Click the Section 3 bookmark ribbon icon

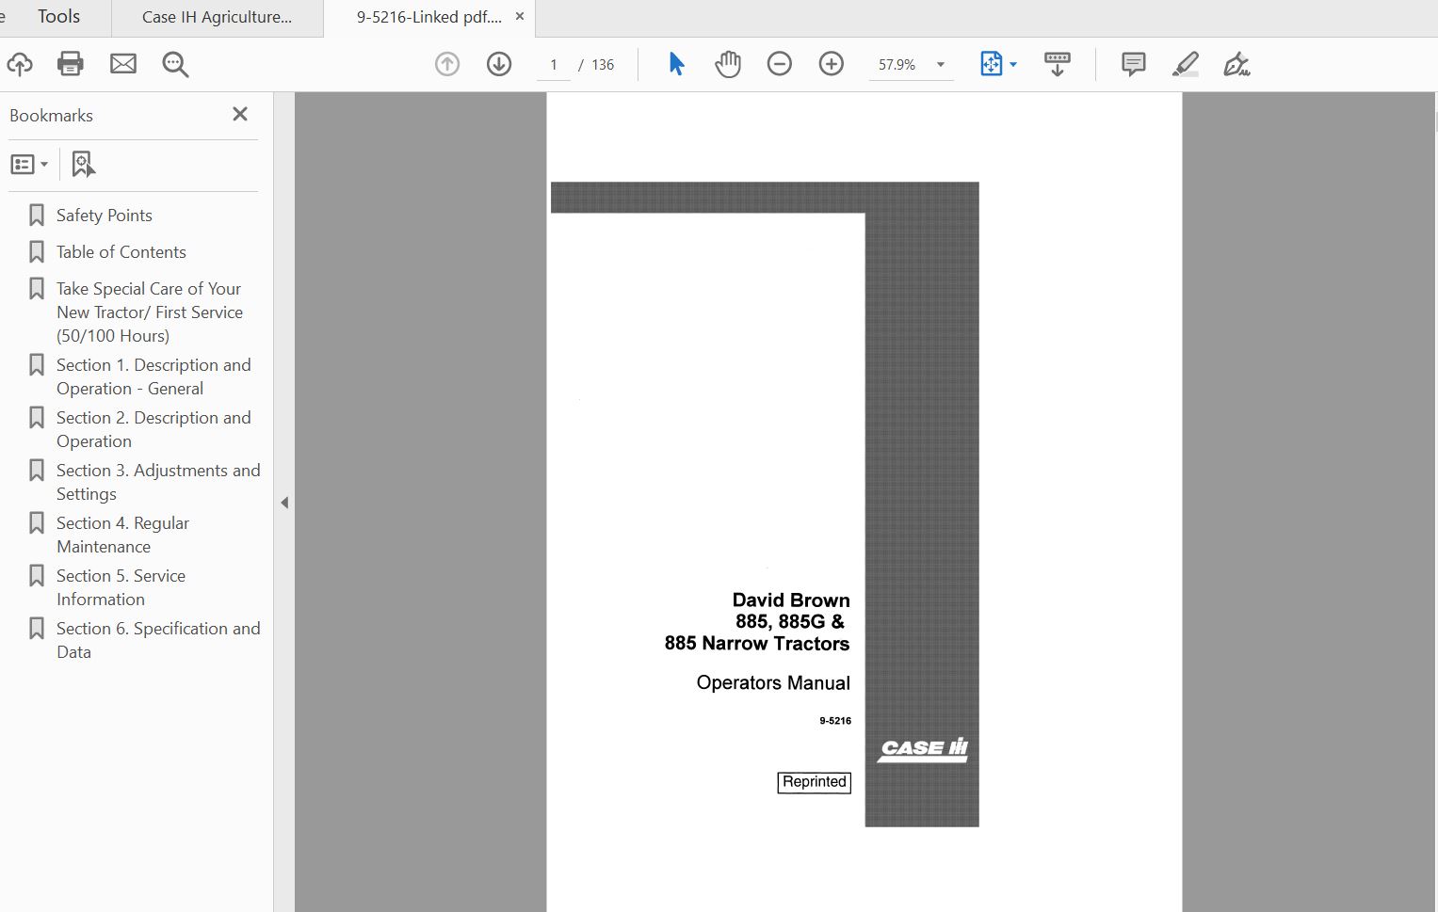[x=37, y=471]
